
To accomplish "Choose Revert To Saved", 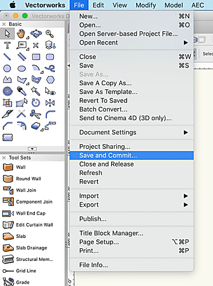I will 132,101.
